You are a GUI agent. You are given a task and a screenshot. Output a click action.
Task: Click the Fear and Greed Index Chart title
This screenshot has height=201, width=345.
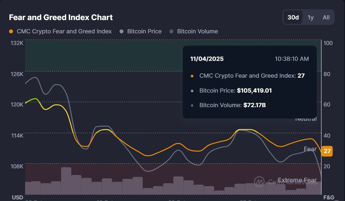pyautogui.click(x=60, y=17)
